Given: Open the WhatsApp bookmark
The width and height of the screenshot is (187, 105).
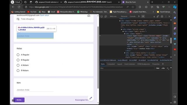Looking at the screenshot, I should click(82, 12).
